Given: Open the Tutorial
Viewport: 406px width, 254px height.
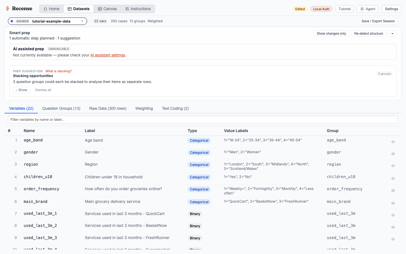Looking at the screenshot, I should pos(345,9).
